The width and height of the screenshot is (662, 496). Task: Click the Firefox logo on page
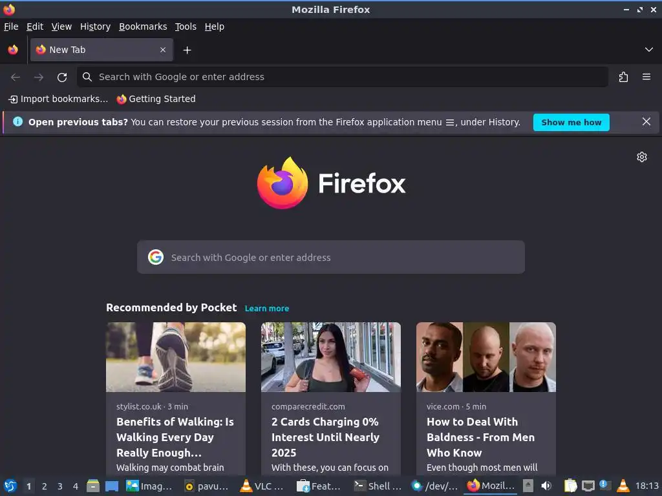[331, 183]
